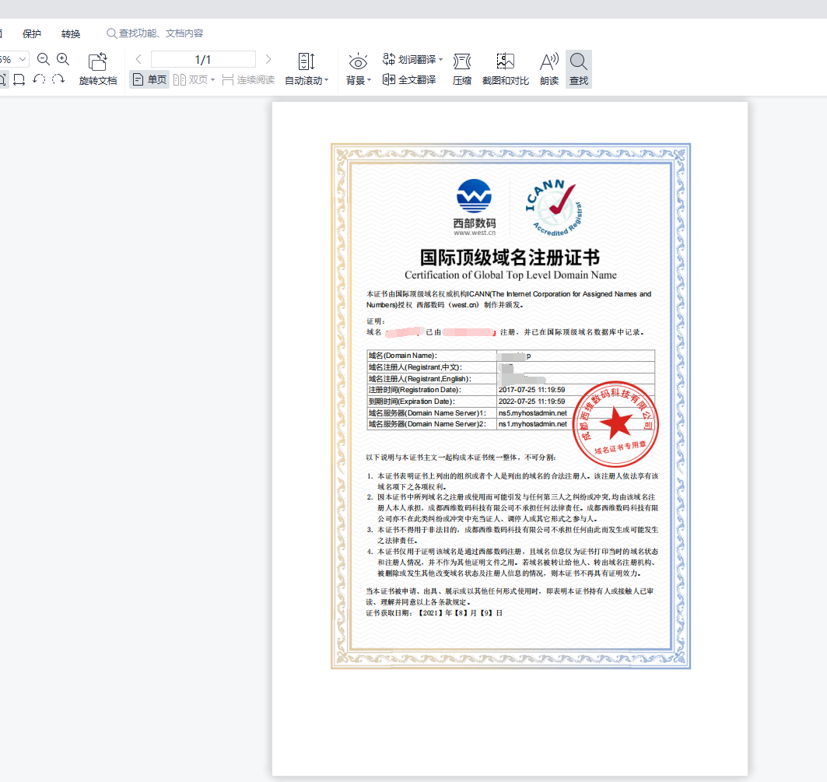Switch to 双页 double page view
This screenshot has height=782, width=827.
(194, 79)
